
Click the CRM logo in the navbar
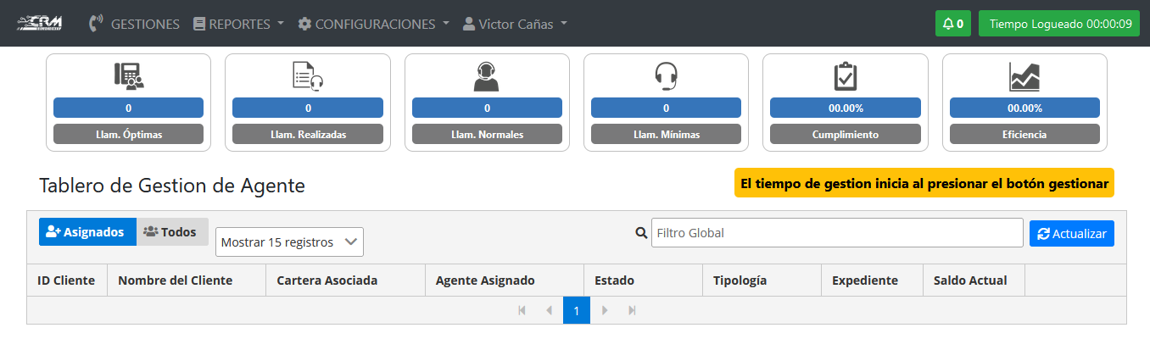pyautogui.click(x=41, y=23)
